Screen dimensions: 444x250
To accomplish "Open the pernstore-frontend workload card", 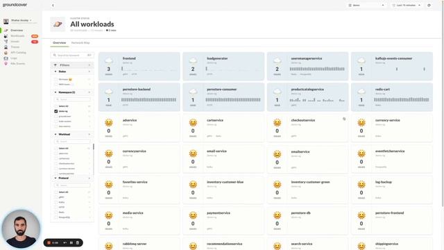I will (x=392, y=221).
